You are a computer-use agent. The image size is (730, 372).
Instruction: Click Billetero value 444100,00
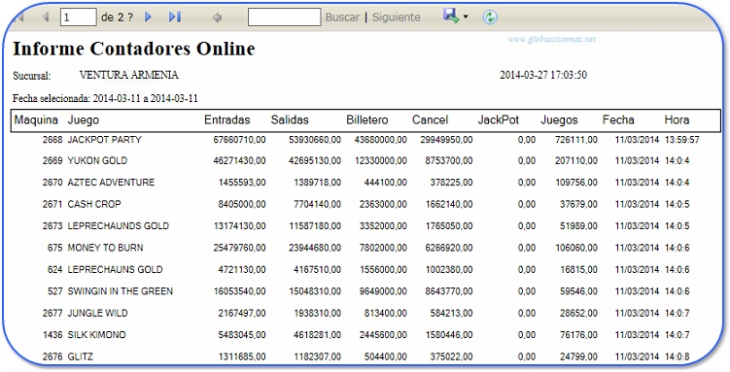point(386,183)
